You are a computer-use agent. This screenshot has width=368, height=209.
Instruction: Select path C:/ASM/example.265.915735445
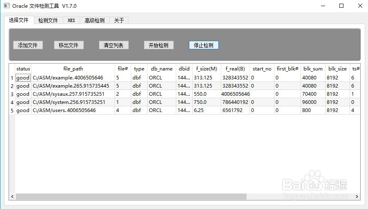[71, 86]
